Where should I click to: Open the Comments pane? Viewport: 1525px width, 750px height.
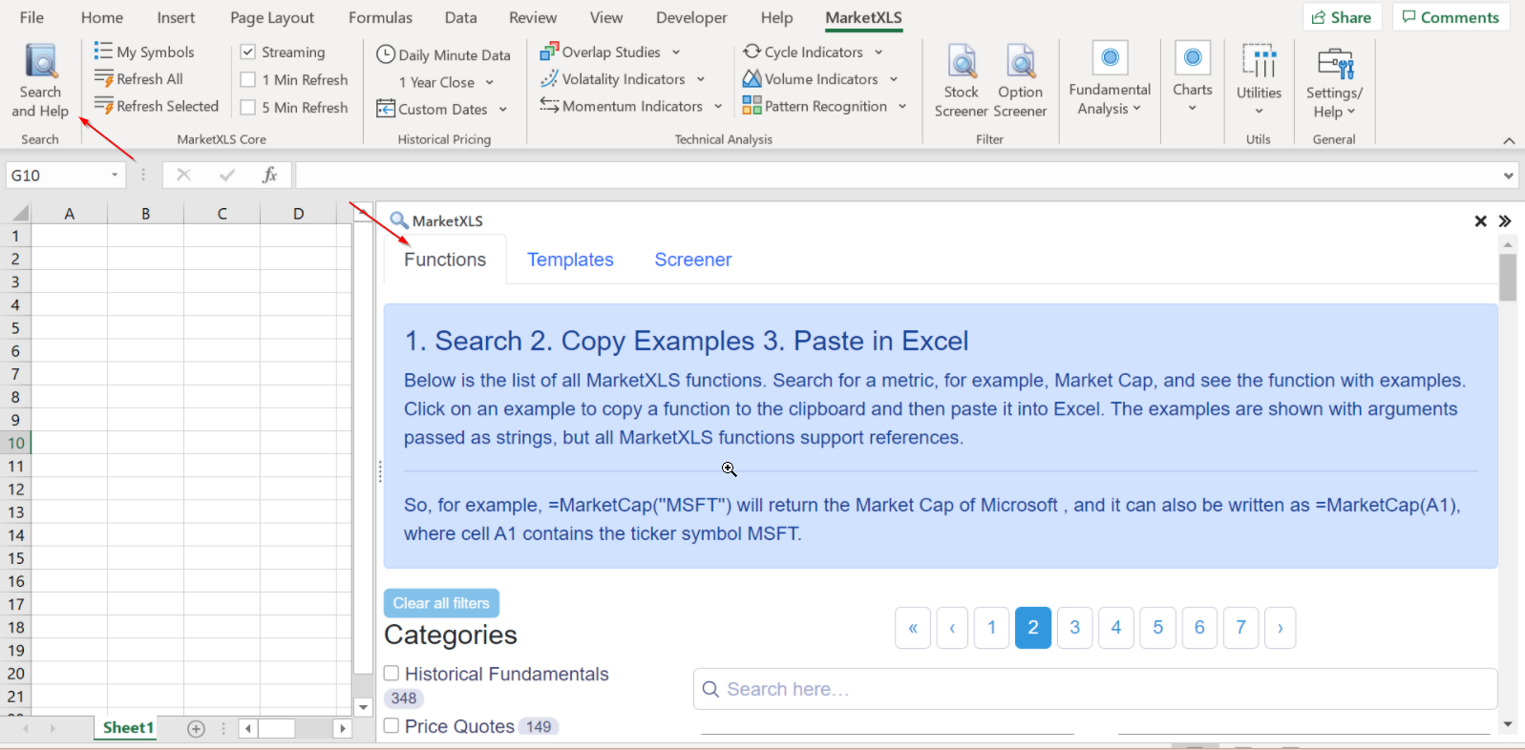[x=1451, y=17]
